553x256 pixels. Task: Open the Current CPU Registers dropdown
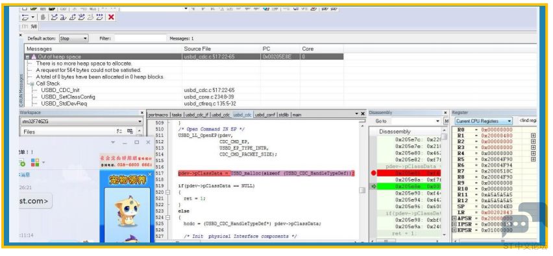click(x=484, y=121)
